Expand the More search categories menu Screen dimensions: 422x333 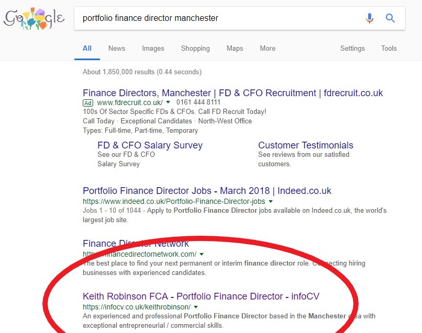[268, 49]
